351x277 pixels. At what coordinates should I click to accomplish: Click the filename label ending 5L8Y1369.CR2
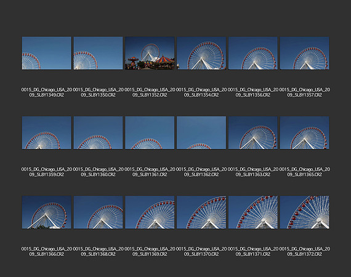tap(150, 252)
